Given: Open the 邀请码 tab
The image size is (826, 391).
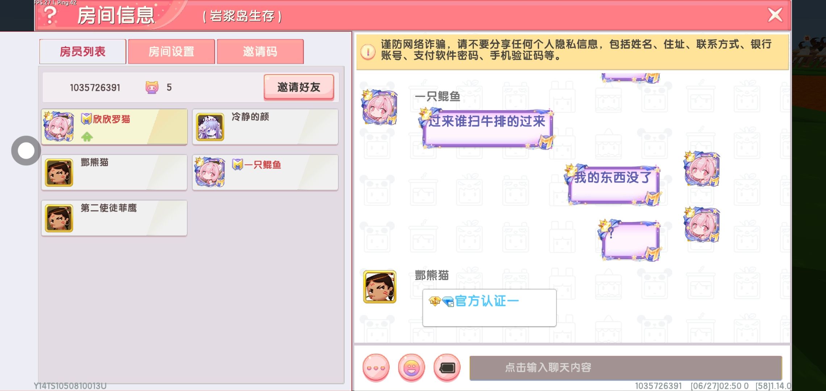Looking at the screenshot, I should pos(260,51).
